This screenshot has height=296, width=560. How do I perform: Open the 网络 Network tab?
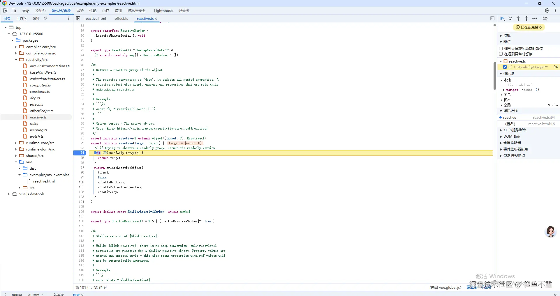[x=80, y=11]
